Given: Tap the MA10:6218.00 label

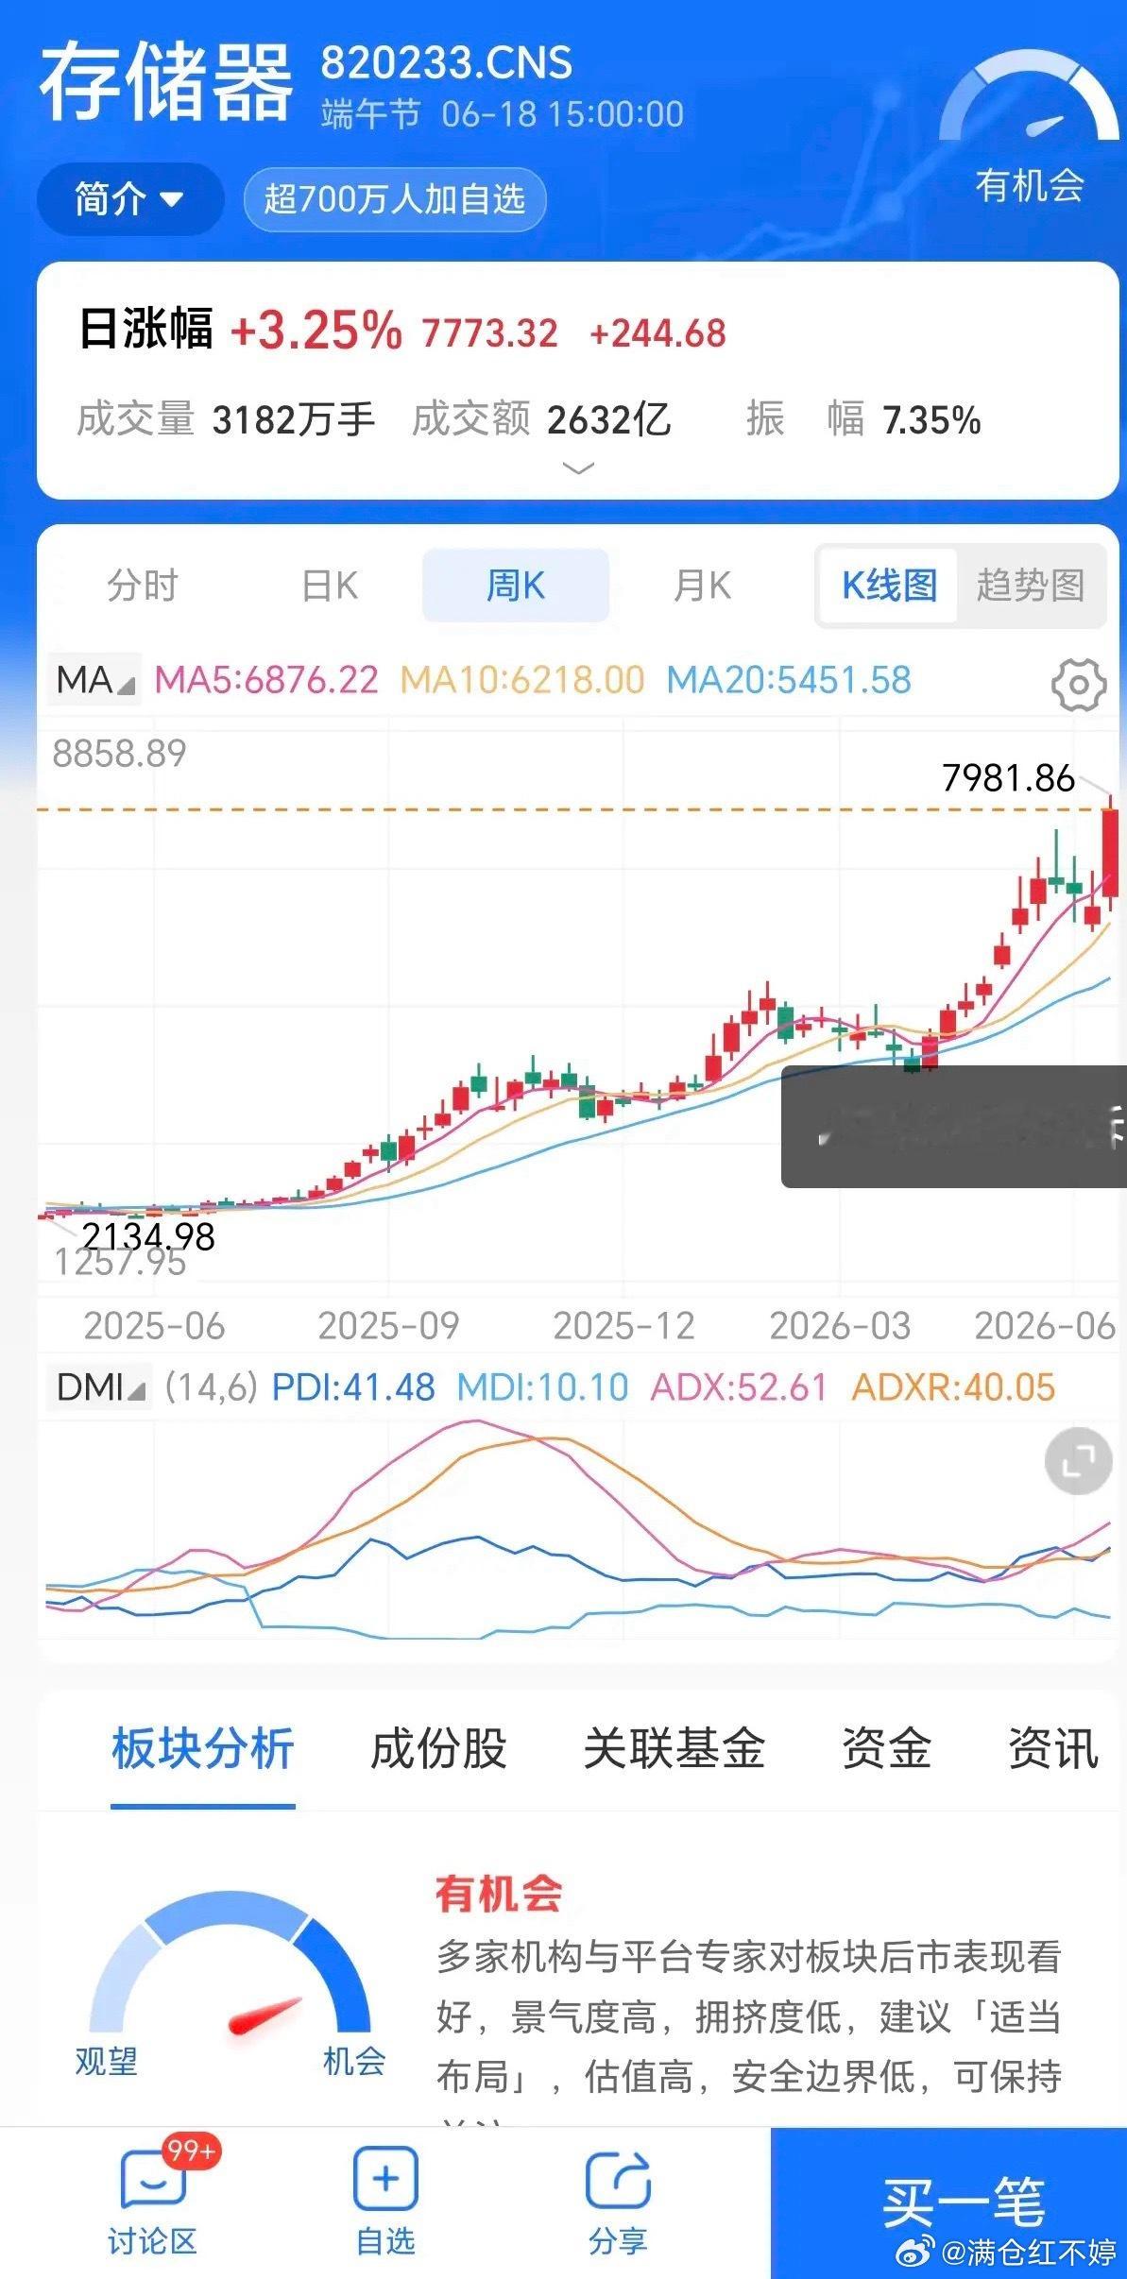Looking at the screenshot, I should pos(522,680).
